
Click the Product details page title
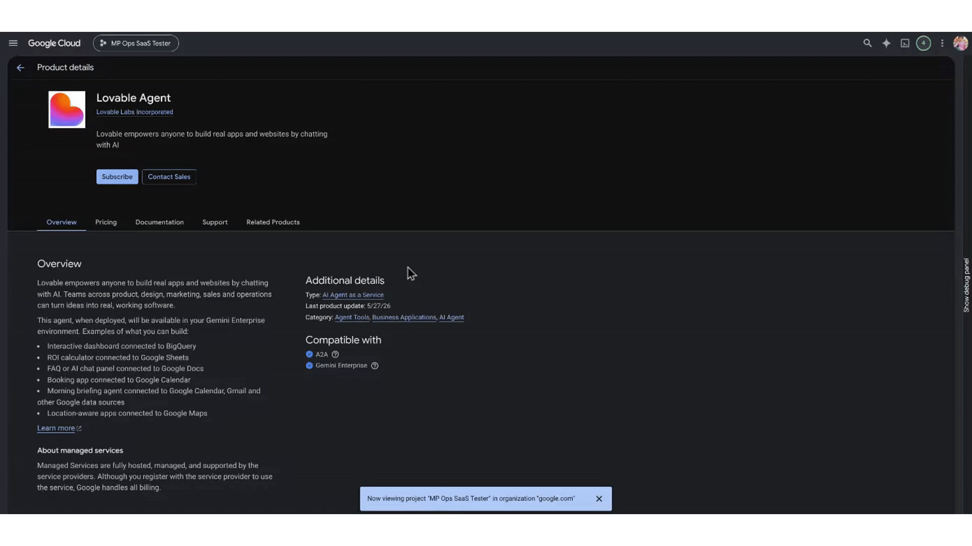tap(65, 68)
